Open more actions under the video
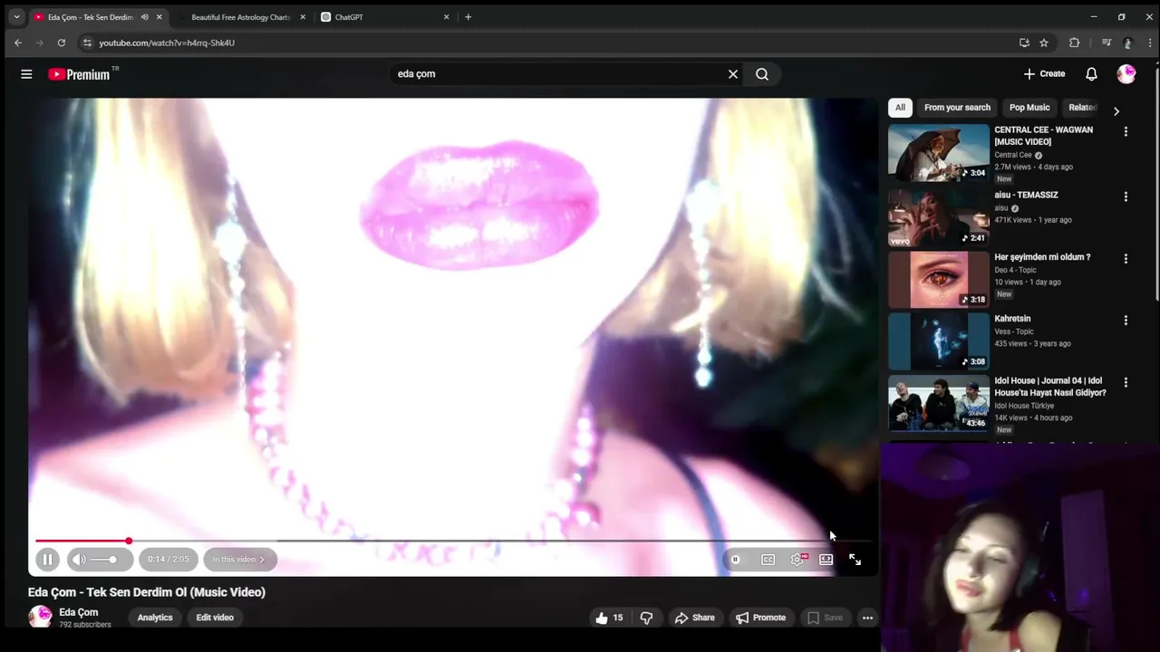Screen dimensions: 1160x652 (x=867, y=618)
